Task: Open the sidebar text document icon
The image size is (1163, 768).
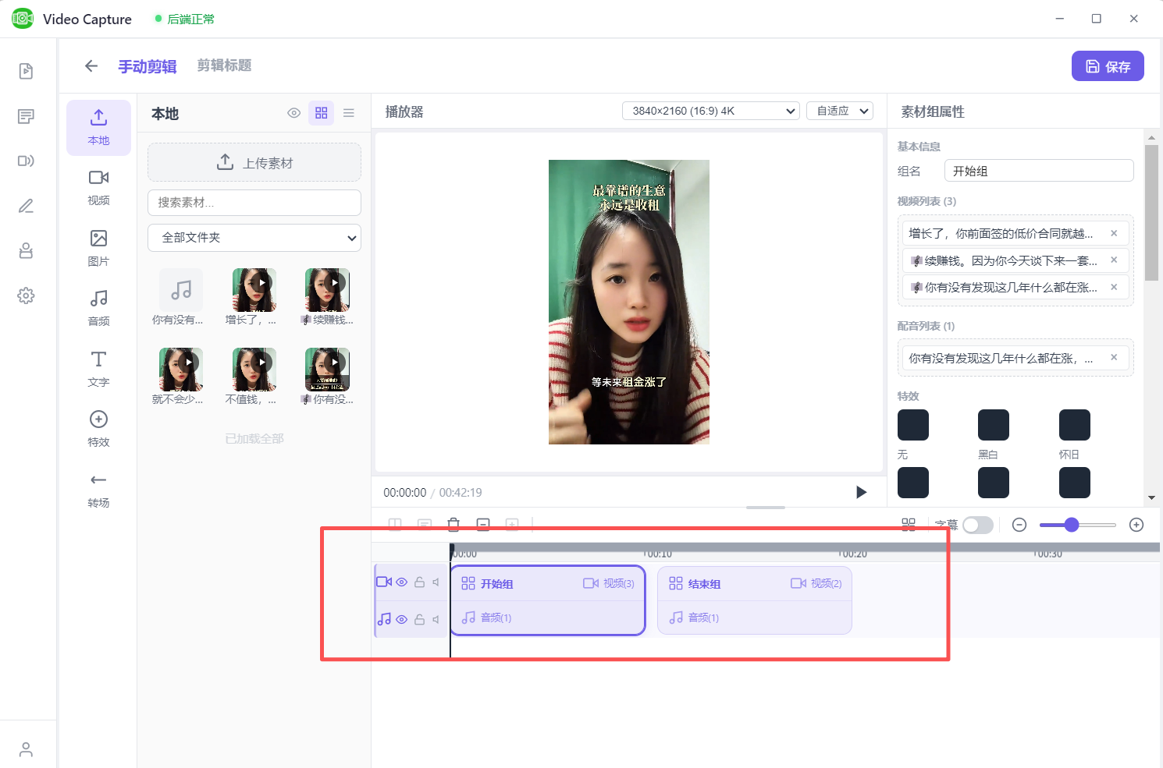Action: (x=26, y=116)
